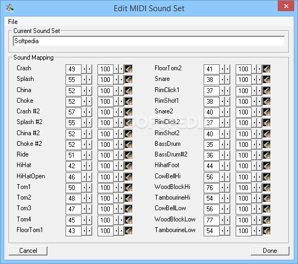298x264 pixels.
Task: Play the TambourineHi speaker icon
Action: tap(267, 199)
